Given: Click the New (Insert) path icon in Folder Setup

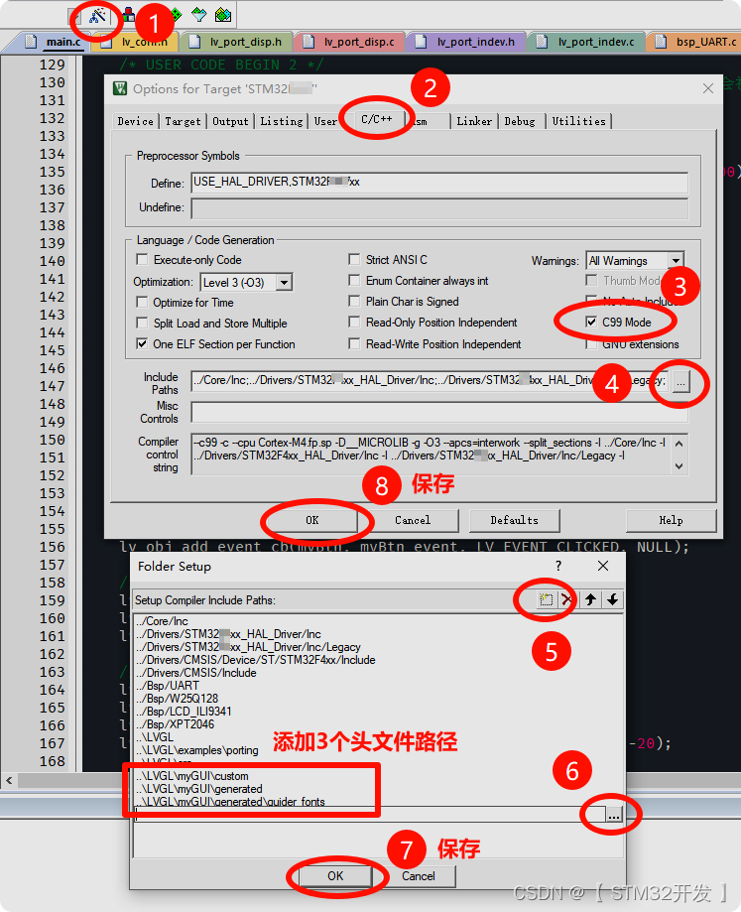Looking at the screenshot, I should pyautogui.click(x=546, y=599).
